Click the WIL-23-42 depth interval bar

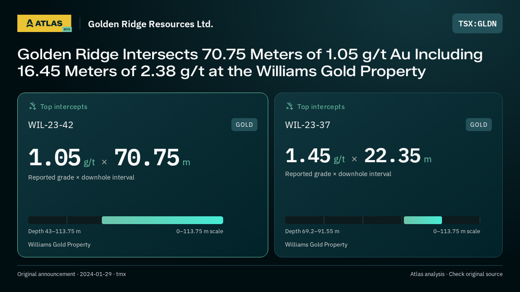126,220
